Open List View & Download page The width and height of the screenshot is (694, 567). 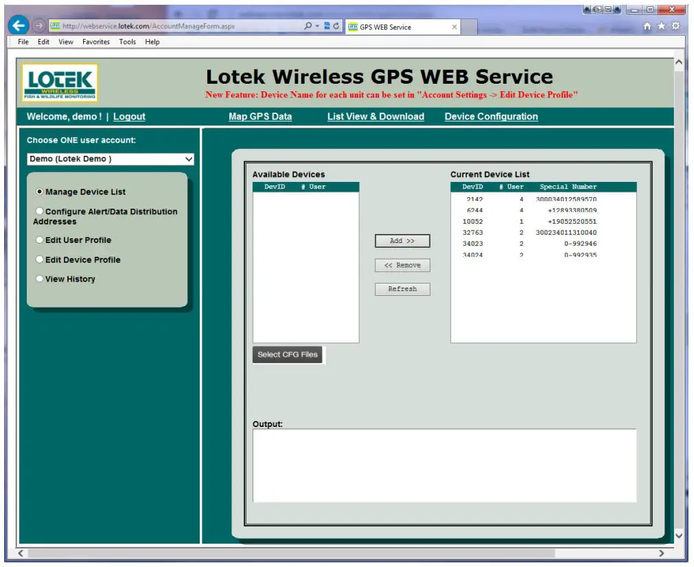[x=375, y=117]
